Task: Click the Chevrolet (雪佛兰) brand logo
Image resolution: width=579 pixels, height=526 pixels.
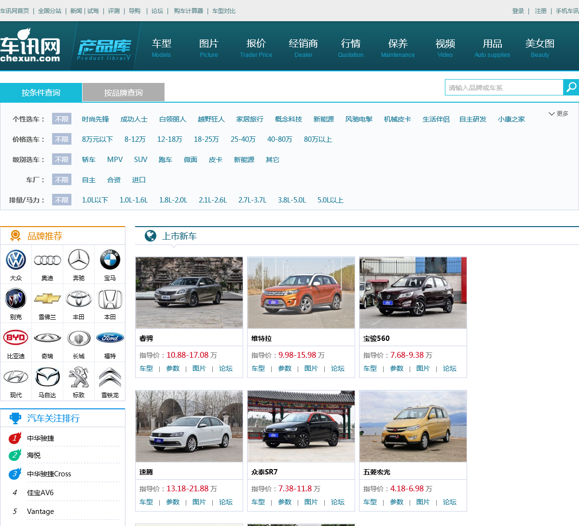Action: point(47,299)
